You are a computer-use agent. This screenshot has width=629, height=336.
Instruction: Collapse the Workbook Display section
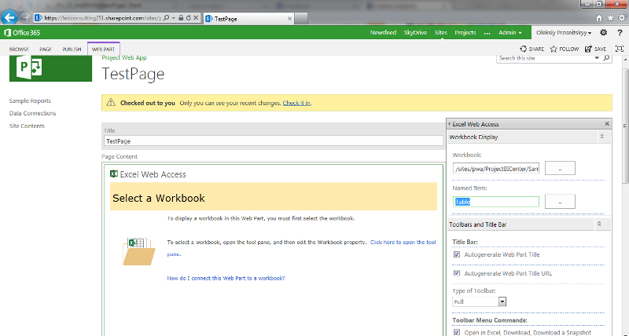tap(602, 137)
